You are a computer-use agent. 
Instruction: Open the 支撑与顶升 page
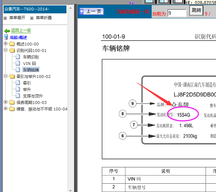[33, 96]
